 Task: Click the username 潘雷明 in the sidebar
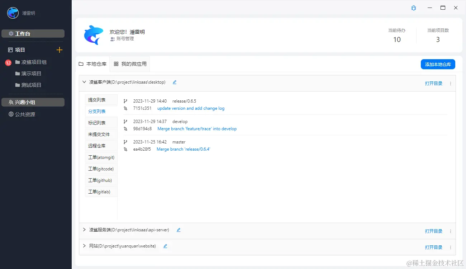click(29, 13)
